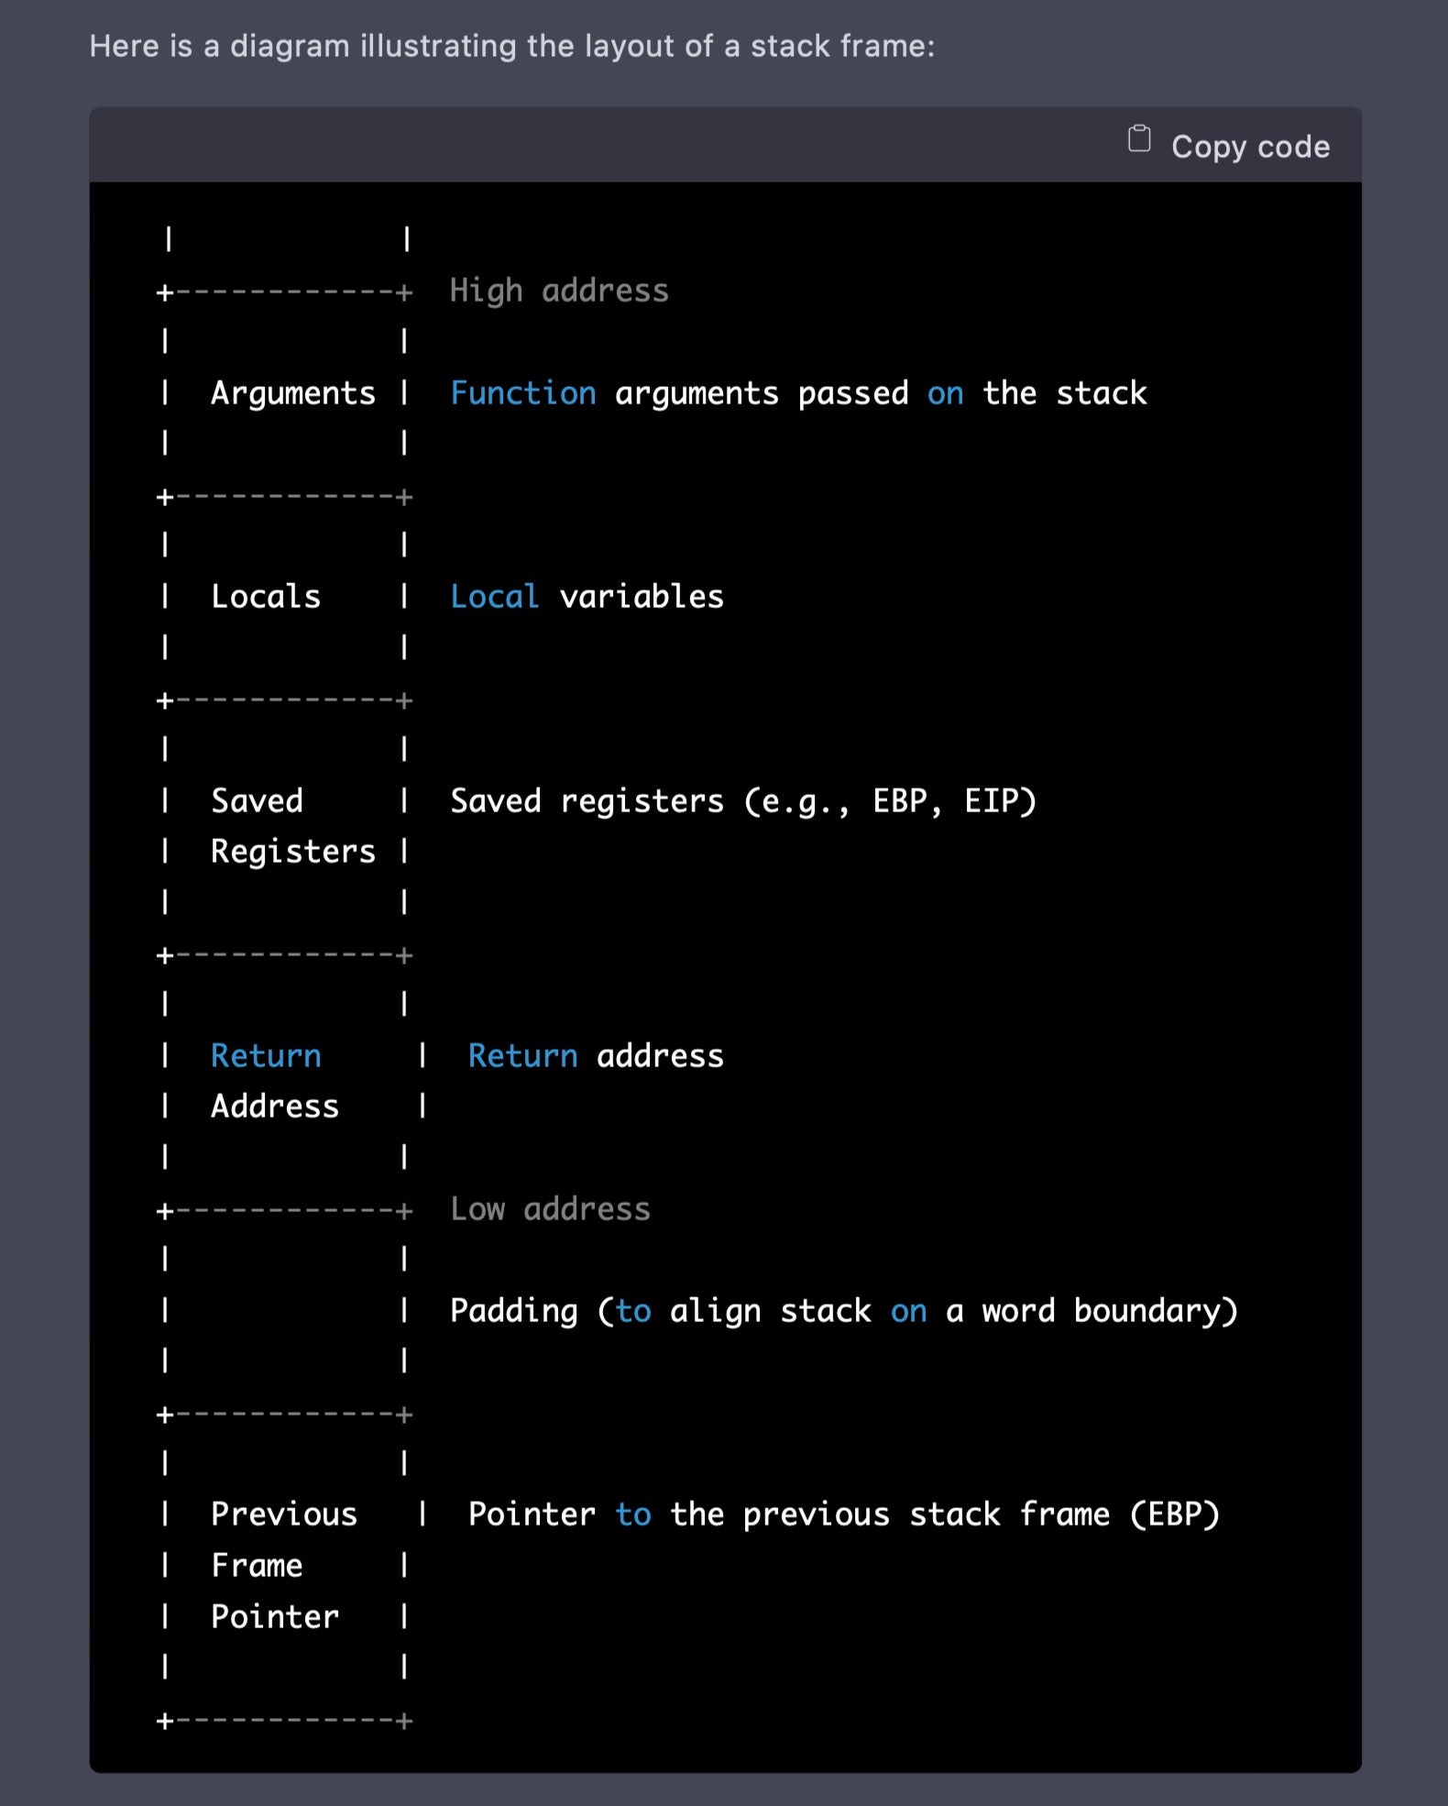Click the gray Low address comment
This screenshot has height=1806, width=1448.
pyautogui.click(x=550, y=1209)
